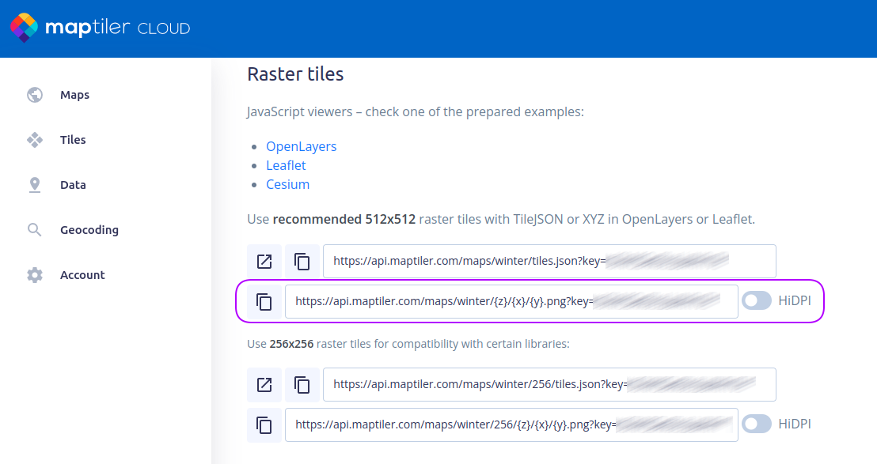
Task: Click the globe icon beside Maps
Action: (35, 95)
